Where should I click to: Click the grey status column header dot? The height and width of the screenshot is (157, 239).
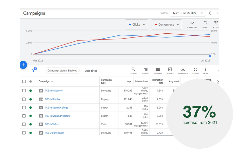click(x=30, y=81)
